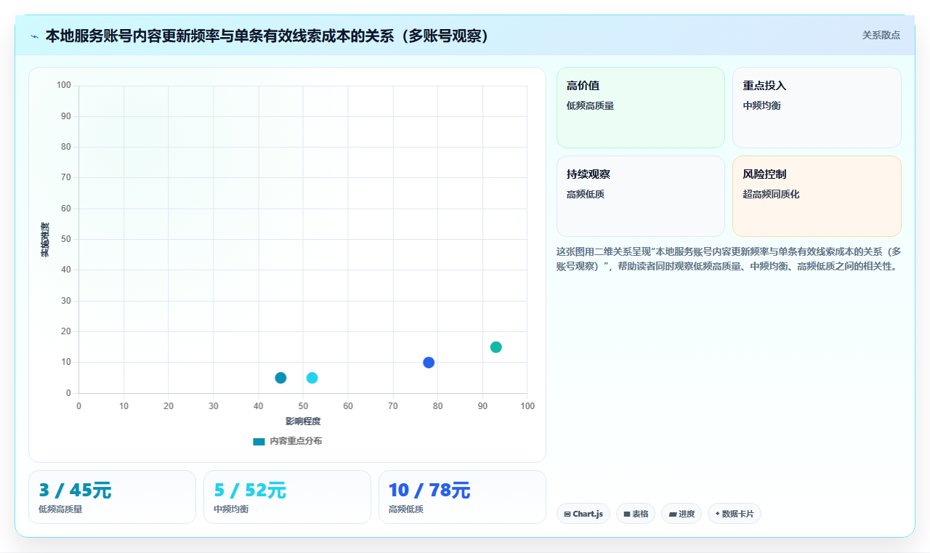The height and width of the screenshot is (553, 930).
Task: Click the 内容重点分布 legend color box
Action: 259,442
